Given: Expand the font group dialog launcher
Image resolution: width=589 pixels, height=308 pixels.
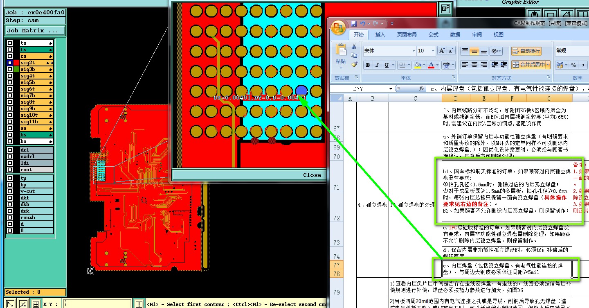Looking at the screenshot, I should 453,77.
